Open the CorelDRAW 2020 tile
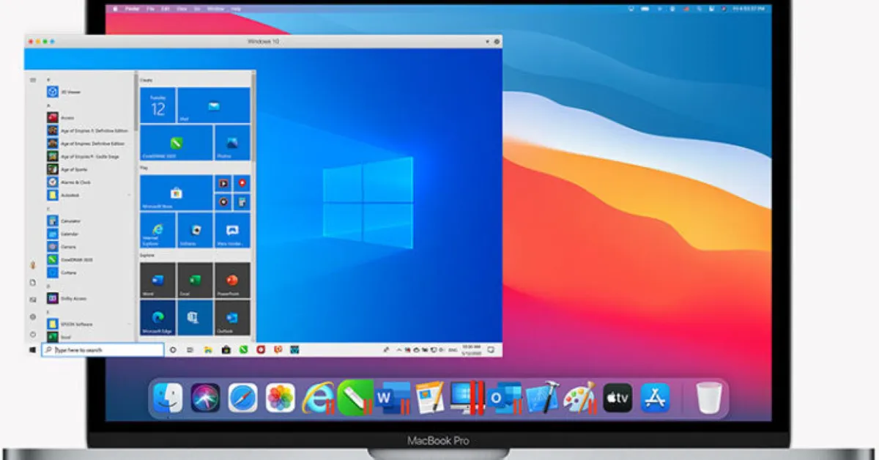Screen dimensions: 879x460 coord(176,143)
